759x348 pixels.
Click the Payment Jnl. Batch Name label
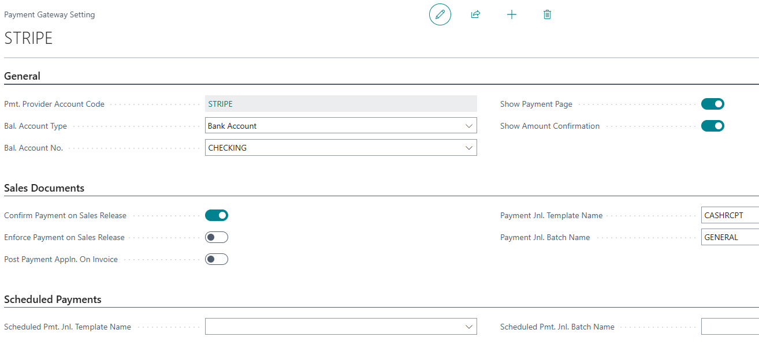click(545, 237)
